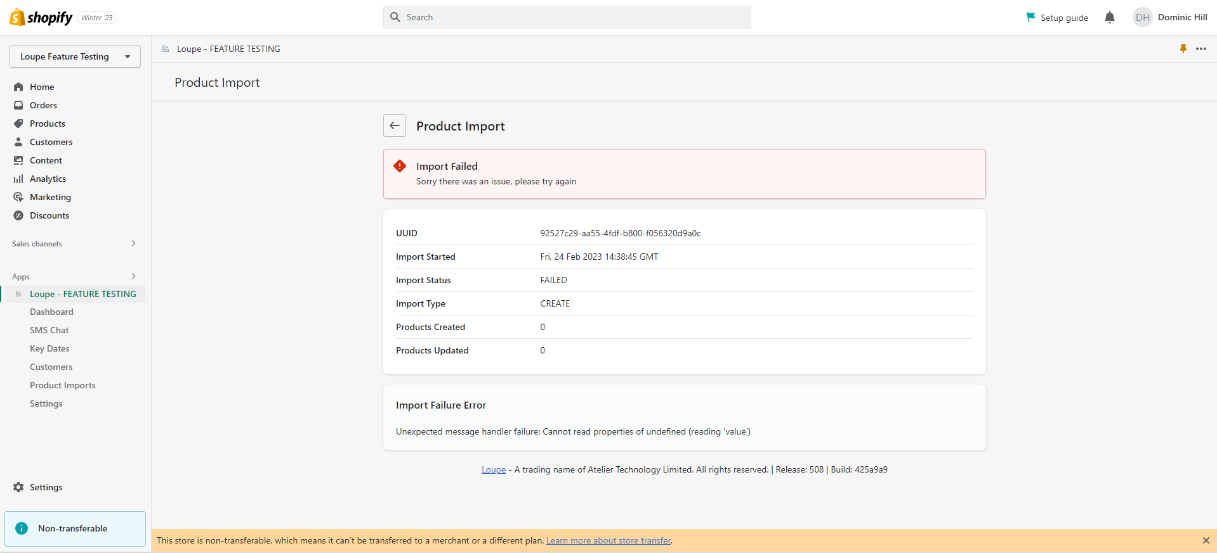Expand the Apps section chevron
1217x553 pixels.
[133, 276]
